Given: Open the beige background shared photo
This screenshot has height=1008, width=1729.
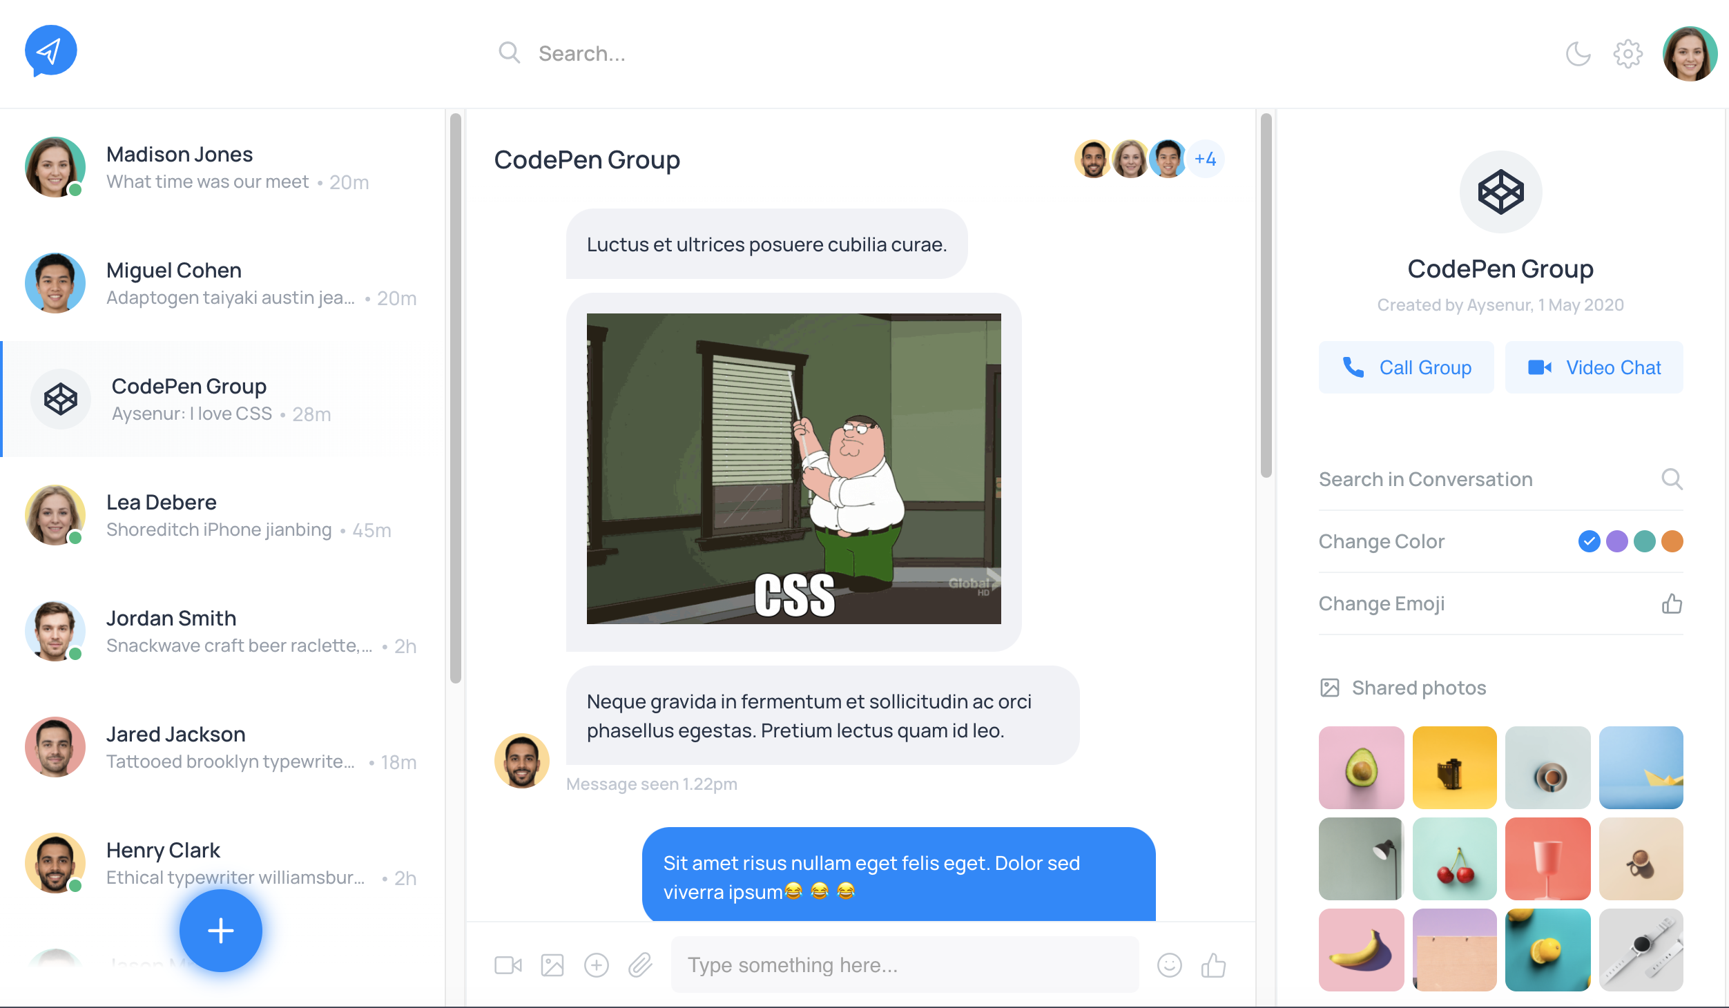Looking at the screenshot, I should (1641, 859).
